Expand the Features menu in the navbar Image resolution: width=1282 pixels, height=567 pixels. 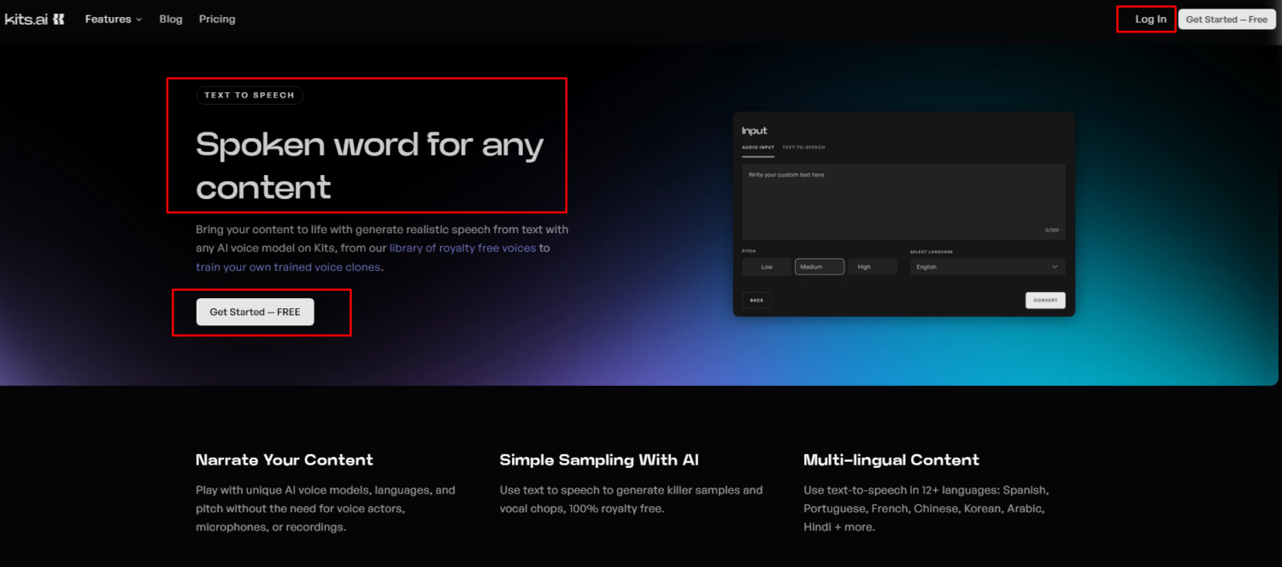113,19
